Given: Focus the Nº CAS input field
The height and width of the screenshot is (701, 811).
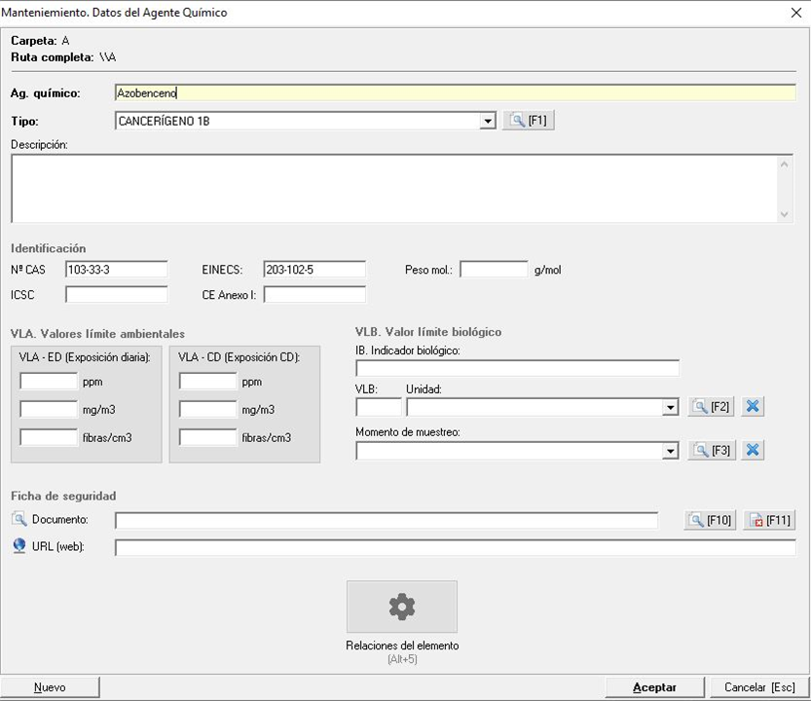Looking at the screenshot, I should (x=116, y=270).
